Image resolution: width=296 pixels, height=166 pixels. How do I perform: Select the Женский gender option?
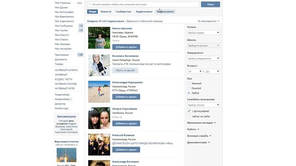(x=189, y=83)
